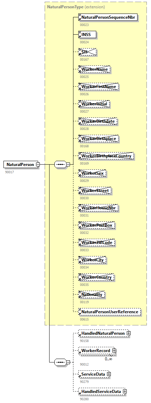The image size is (151, 403).
Task: Click the lower sequence compositor octagon icon
Action: (61, 362)
